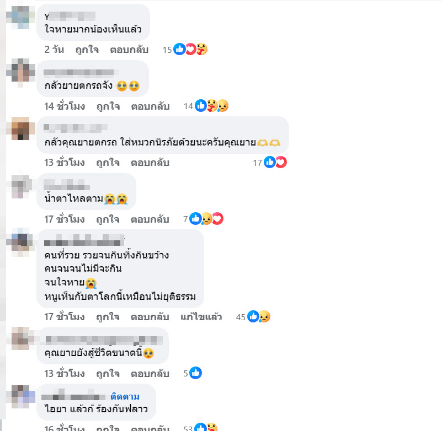Open the heart reaction beside count 17
The width and height of the screenshot is (442, 431).
point(281,162)
